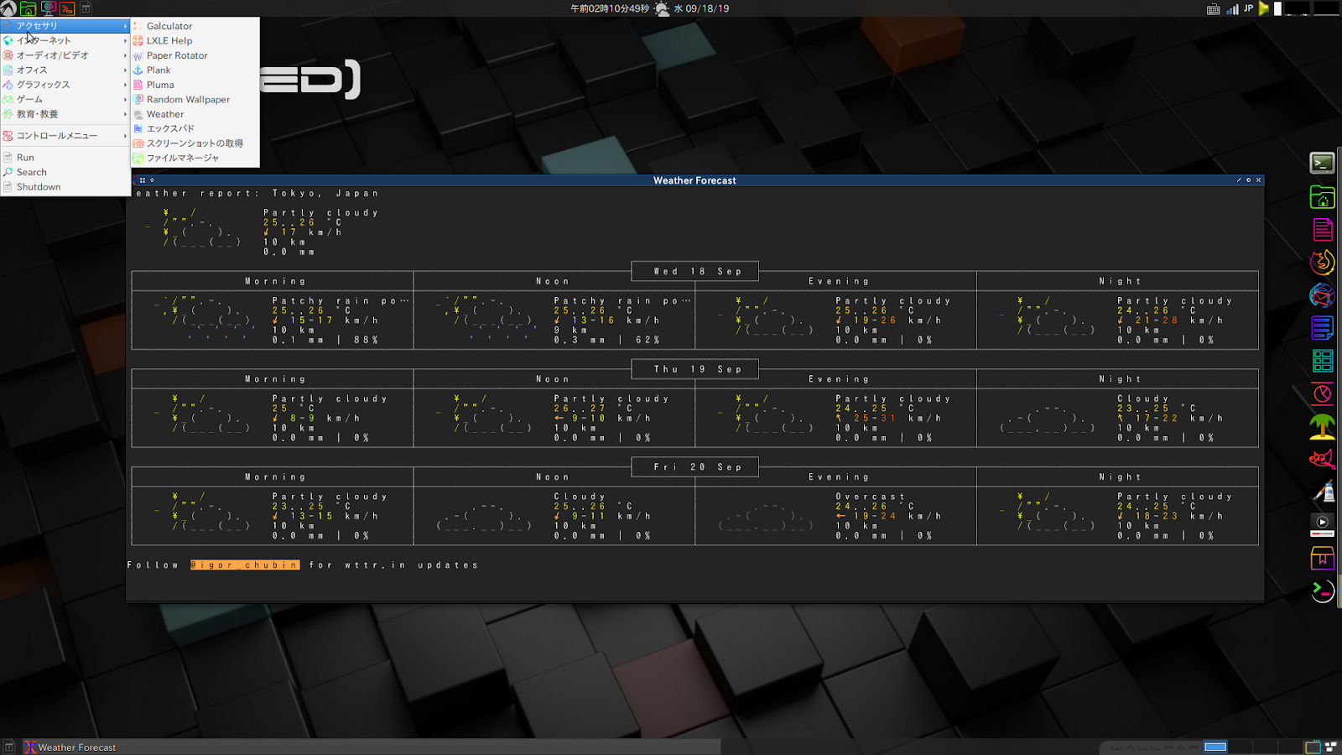
Task: Click Weather Forecast window sticky grid icon
Action: (143, 180)
